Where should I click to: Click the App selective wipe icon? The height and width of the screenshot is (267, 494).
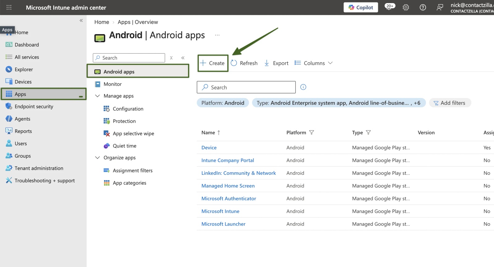tap(107, 133)
